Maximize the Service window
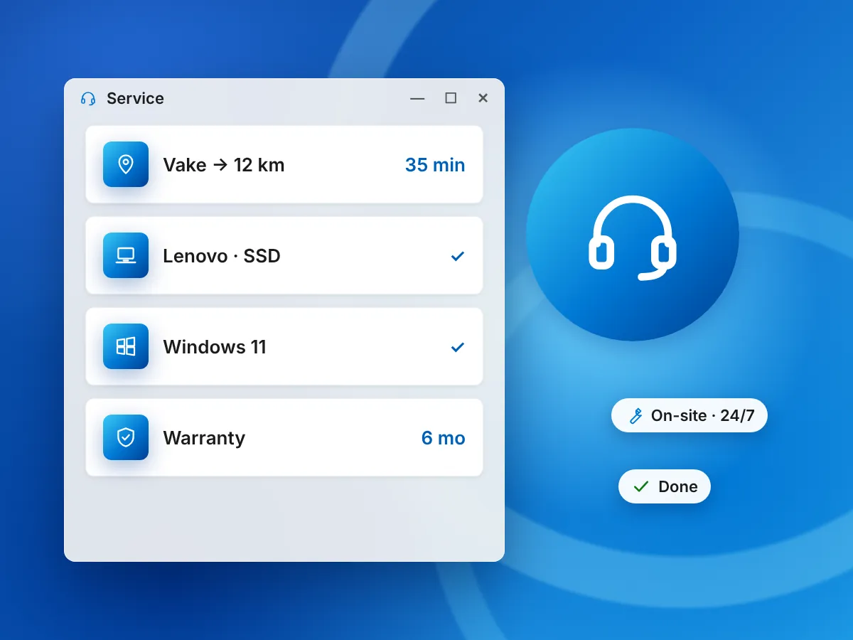853x640 pixels. click(x=451, y=98)
